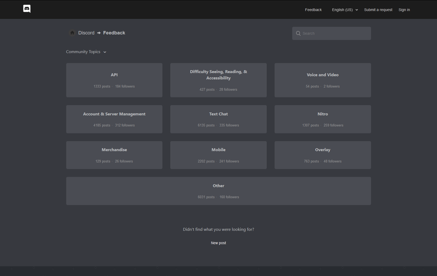
Task: Expand the Community Topics dropdown
Action: [86, 52]
